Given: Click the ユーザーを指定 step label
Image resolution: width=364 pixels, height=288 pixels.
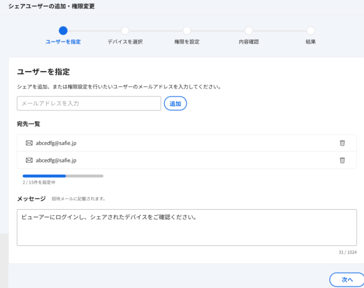Looking at the screenshot, I should click(x=63, y=42).
